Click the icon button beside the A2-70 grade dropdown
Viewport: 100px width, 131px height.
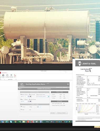coord(31,101)
